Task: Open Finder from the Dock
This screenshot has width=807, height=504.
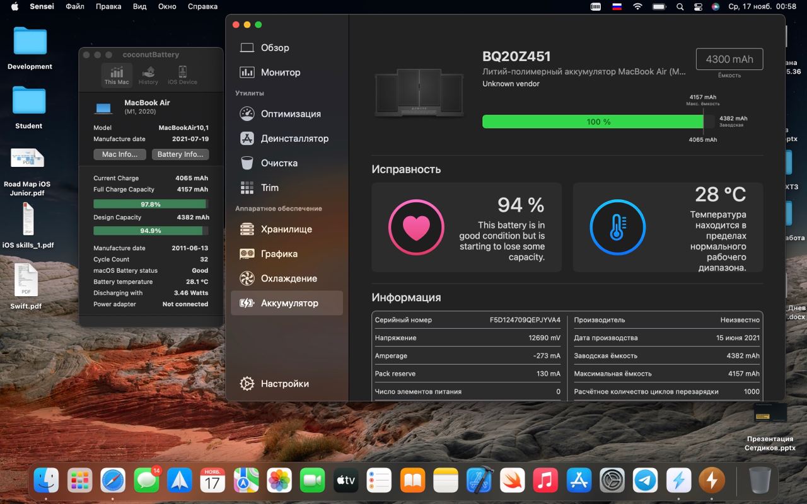Action: [46, 481]
